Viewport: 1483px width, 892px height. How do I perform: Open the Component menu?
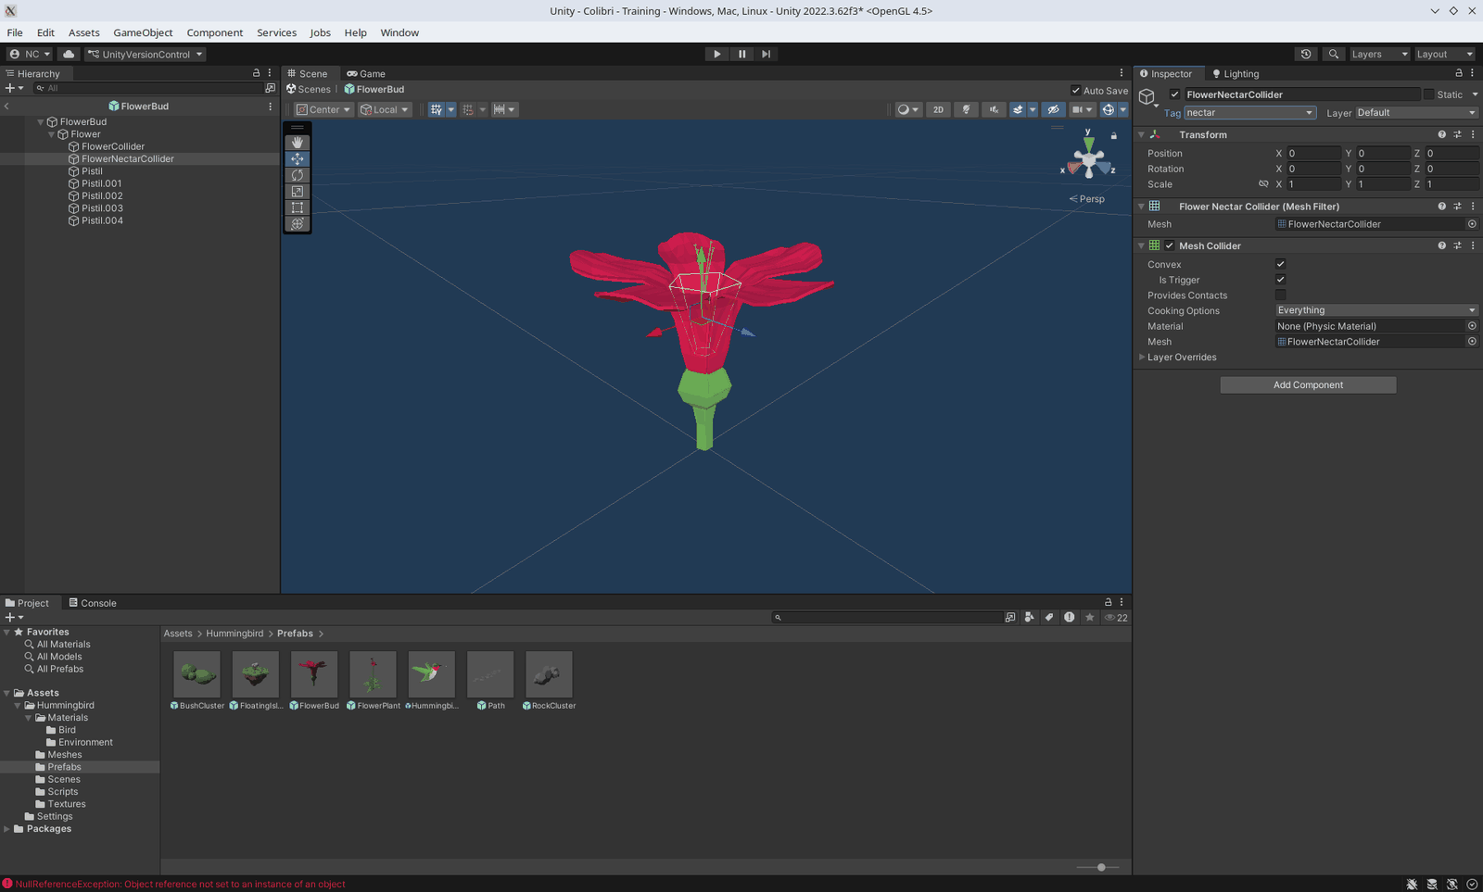click(215, 32)
